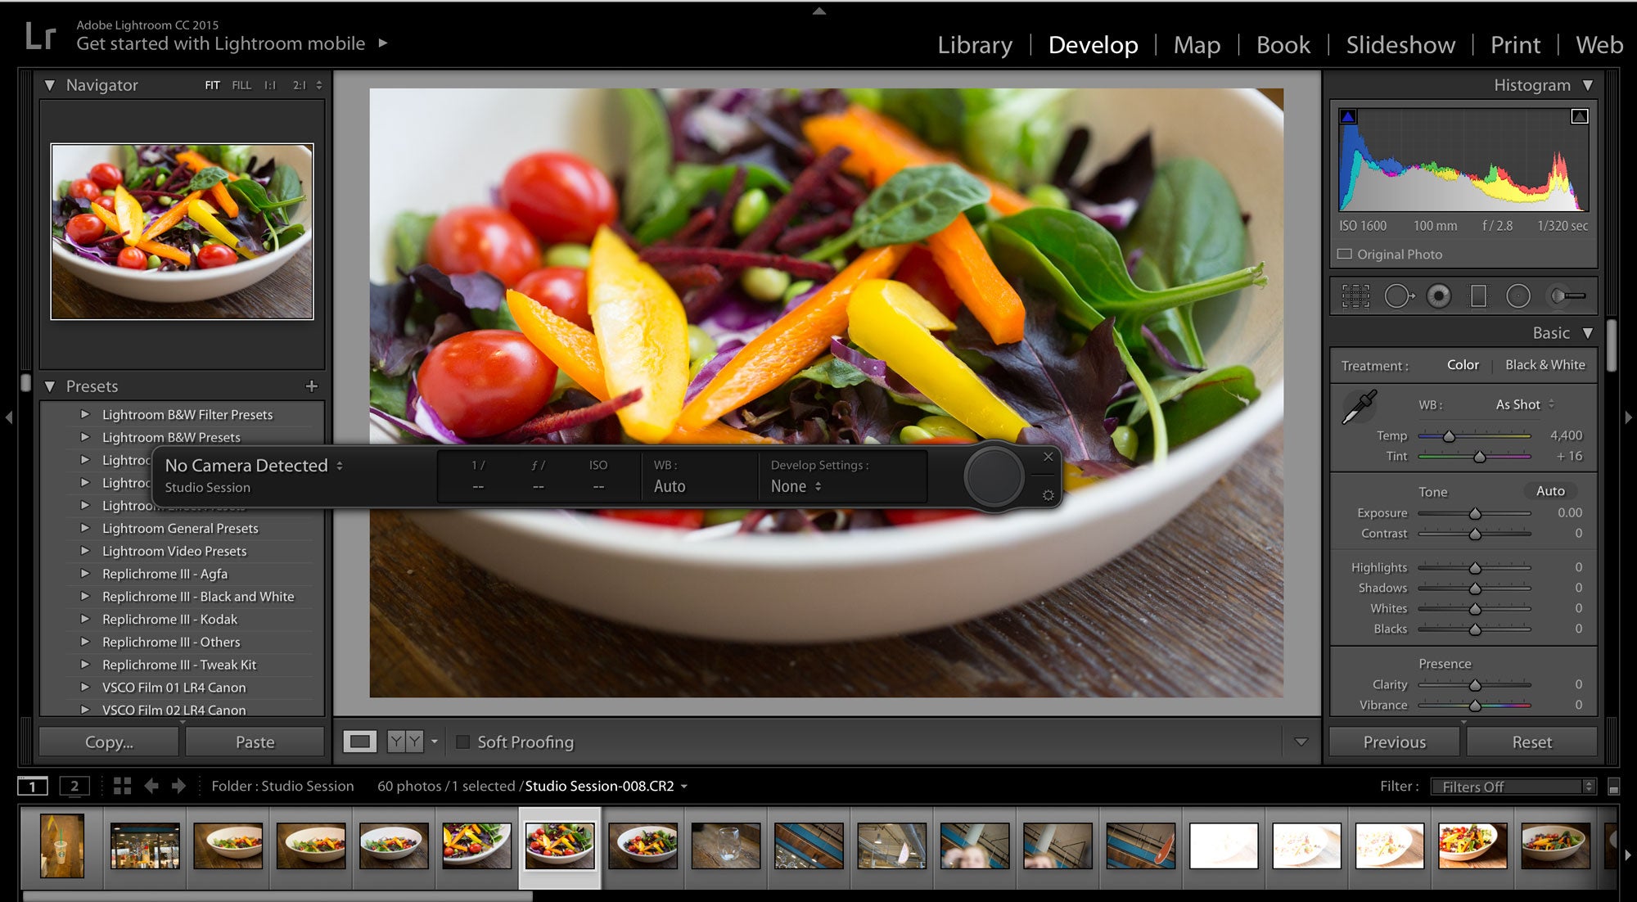Open second window display 2
1637x902 pixels.
click(x=74, y=786)
